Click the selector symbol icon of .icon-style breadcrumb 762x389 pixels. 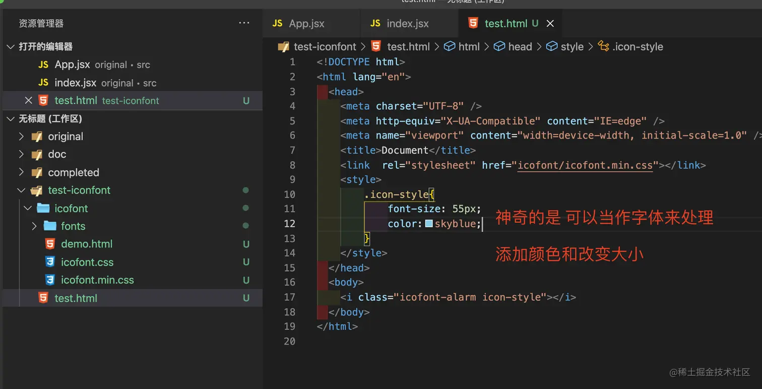pos(603,46)
